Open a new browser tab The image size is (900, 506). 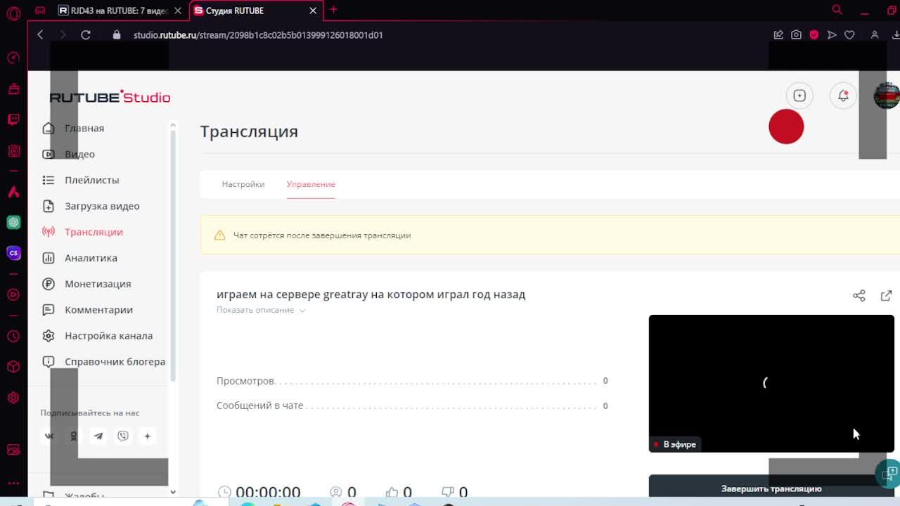(x=333, y=10)
